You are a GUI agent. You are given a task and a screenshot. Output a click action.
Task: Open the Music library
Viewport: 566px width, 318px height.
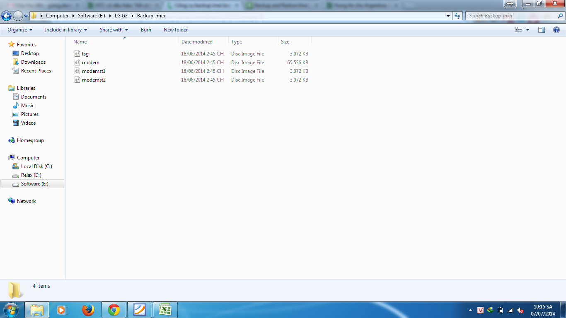(x=28, y=106)
